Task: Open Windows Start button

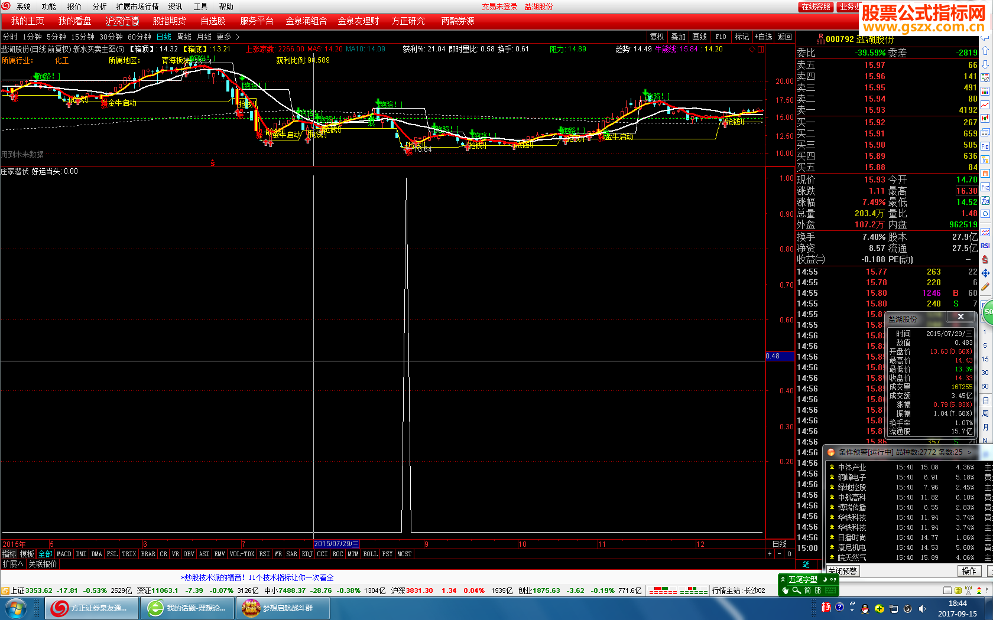Action: 15,608
